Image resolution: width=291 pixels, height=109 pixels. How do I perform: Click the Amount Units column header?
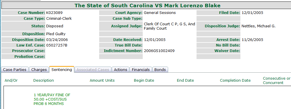(x=102, y=81)
